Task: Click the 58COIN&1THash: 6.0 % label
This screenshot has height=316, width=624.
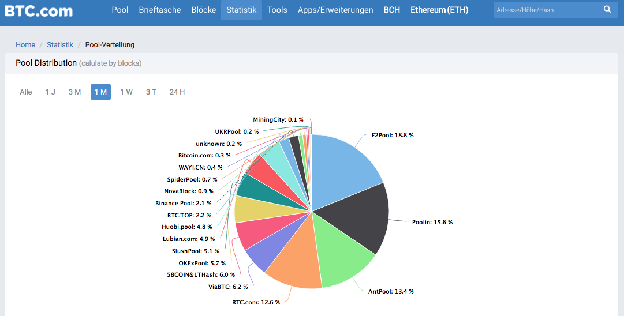Action: pos(201,274)
